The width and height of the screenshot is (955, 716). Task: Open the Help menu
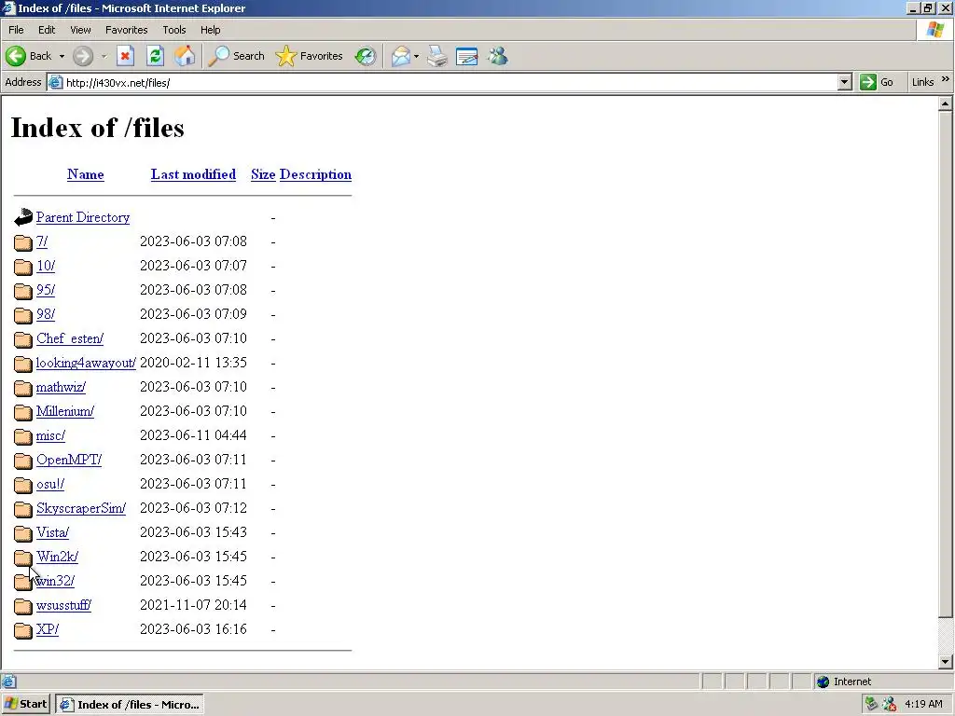(210, 30)
